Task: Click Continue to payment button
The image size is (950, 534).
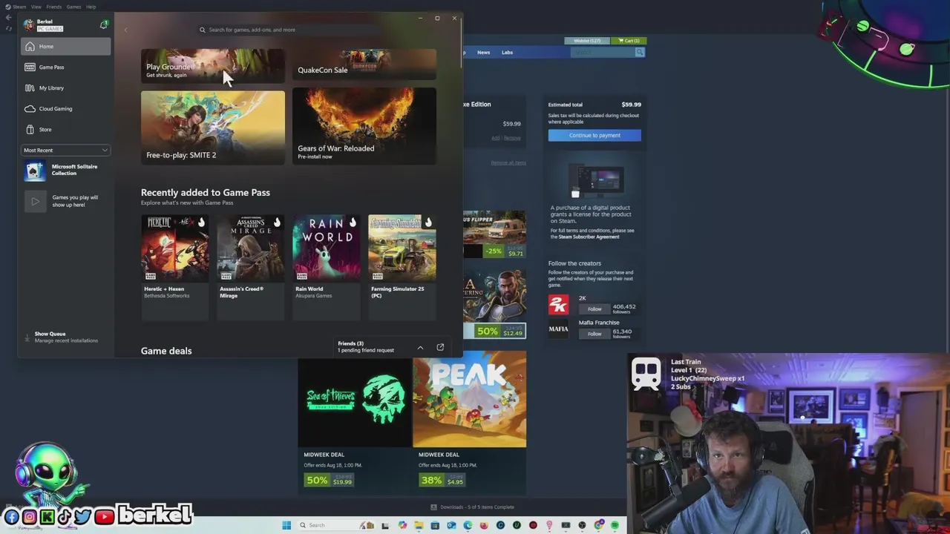Action: pyautogui.click(x=594, y=135)
